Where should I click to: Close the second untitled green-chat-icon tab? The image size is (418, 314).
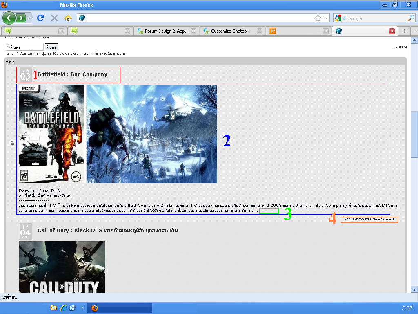(x=127, y=31)
